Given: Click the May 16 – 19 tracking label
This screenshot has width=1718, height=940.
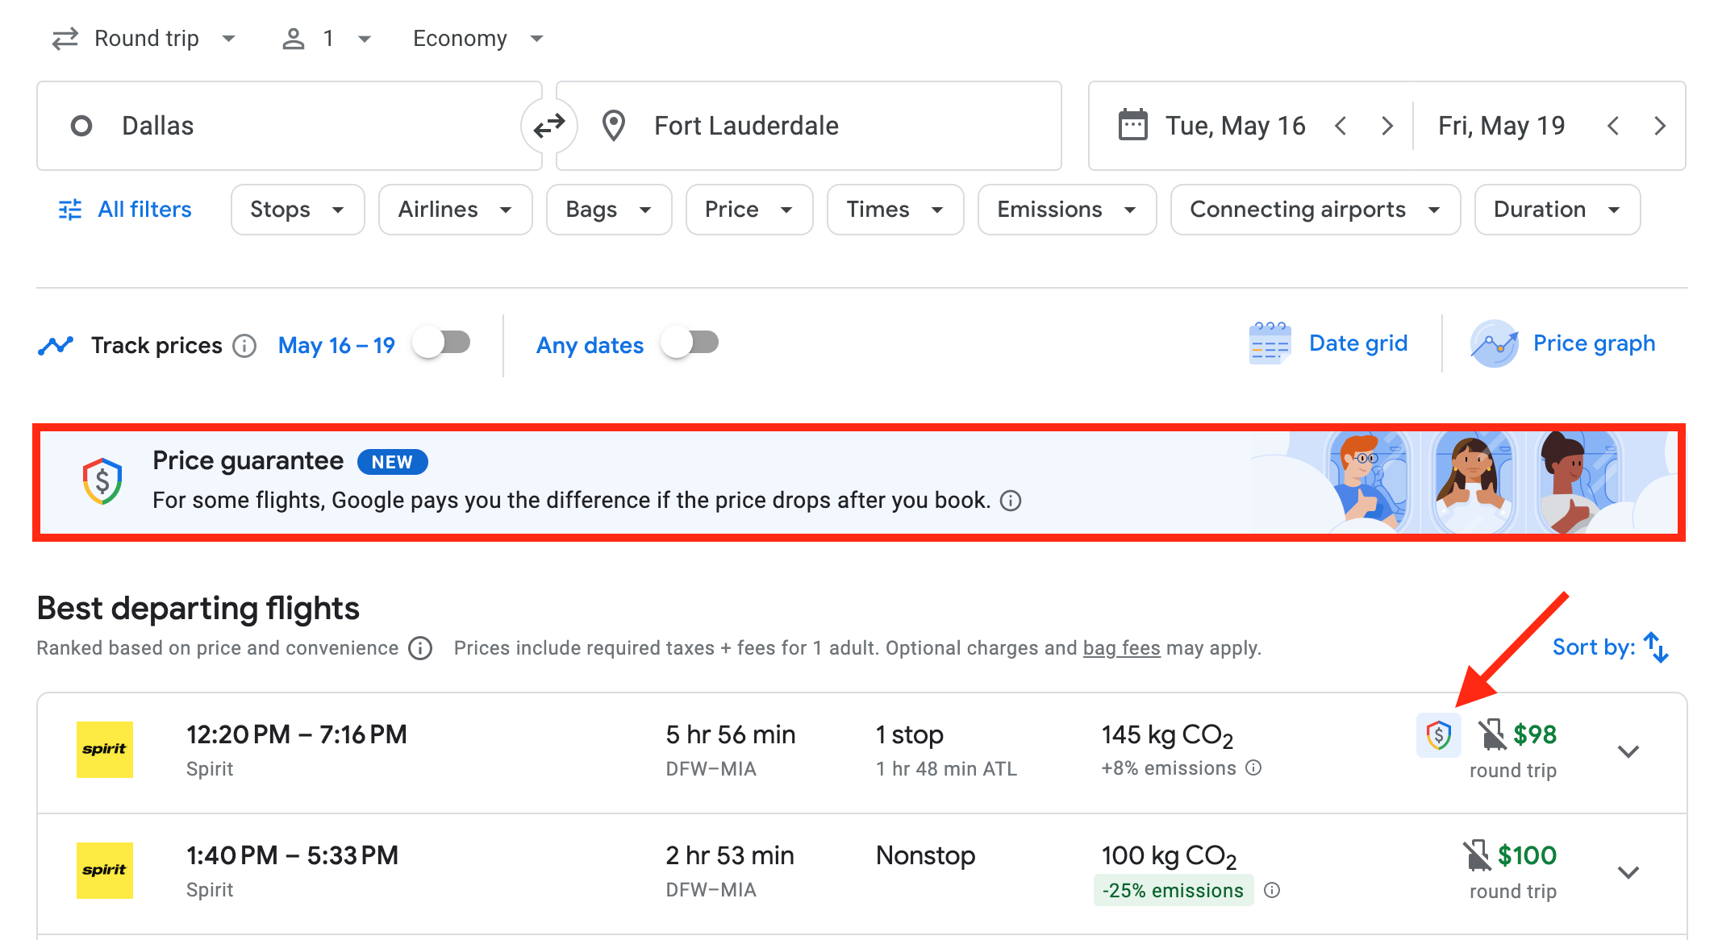Looking at the screenshot, I should (x=336, y=346).
